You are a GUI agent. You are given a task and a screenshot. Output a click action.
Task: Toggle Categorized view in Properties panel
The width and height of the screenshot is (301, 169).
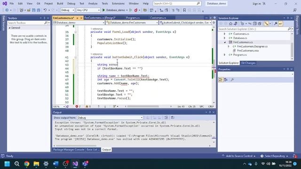point(221,80)
